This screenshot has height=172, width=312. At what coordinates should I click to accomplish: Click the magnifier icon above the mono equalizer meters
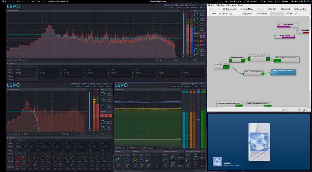(x=90, y=90)
